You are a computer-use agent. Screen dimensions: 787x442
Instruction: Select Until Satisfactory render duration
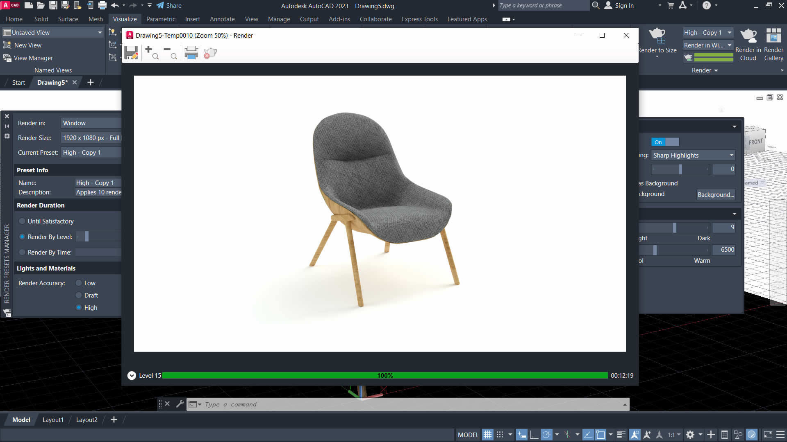(x=22, y=221)
